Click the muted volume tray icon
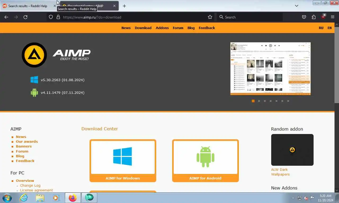The height and width of the screenshot is (203, 339). click(306, 198)
